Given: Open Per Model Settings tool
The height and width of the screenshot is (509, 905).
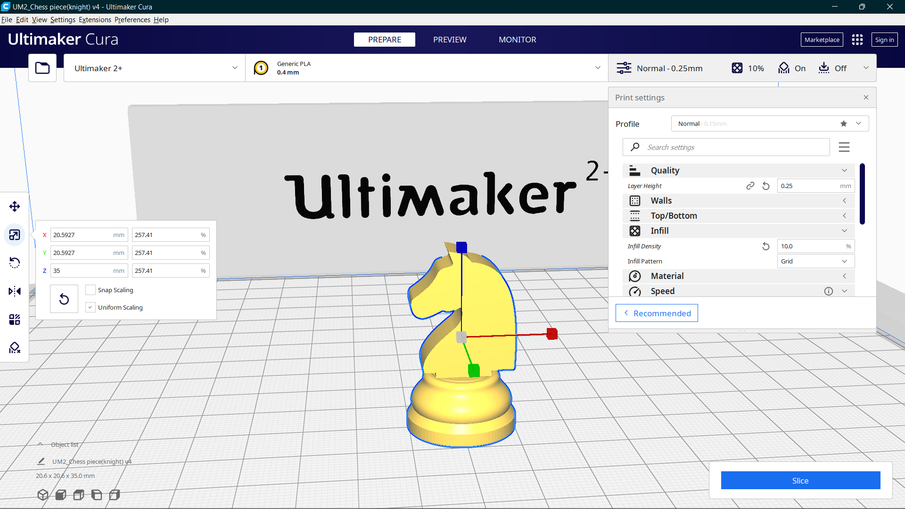Looking at the screenshot, I should tap(15, 320).
